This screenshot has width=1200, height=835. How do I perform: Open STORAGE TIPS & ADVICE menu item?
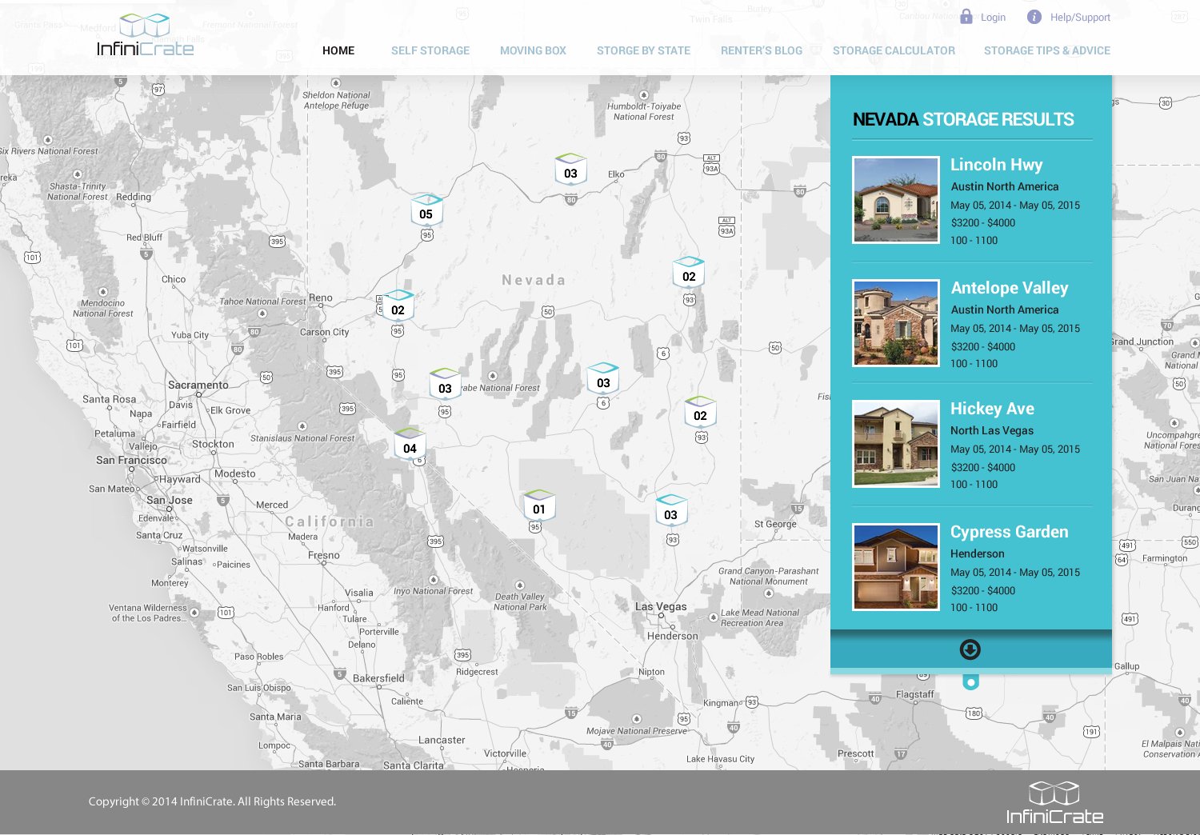tap(1047, 50)
